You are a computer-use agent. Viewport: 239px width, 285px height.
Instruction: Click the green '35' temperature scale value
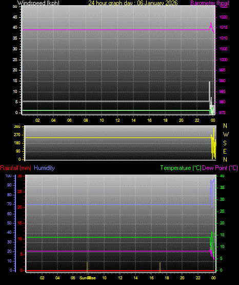click(x=222, y=187)
